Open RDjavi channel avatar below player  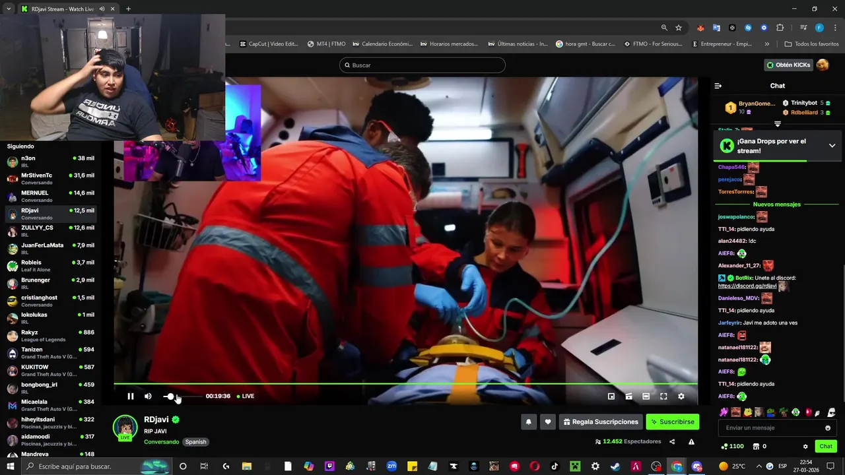coord(125,427)
